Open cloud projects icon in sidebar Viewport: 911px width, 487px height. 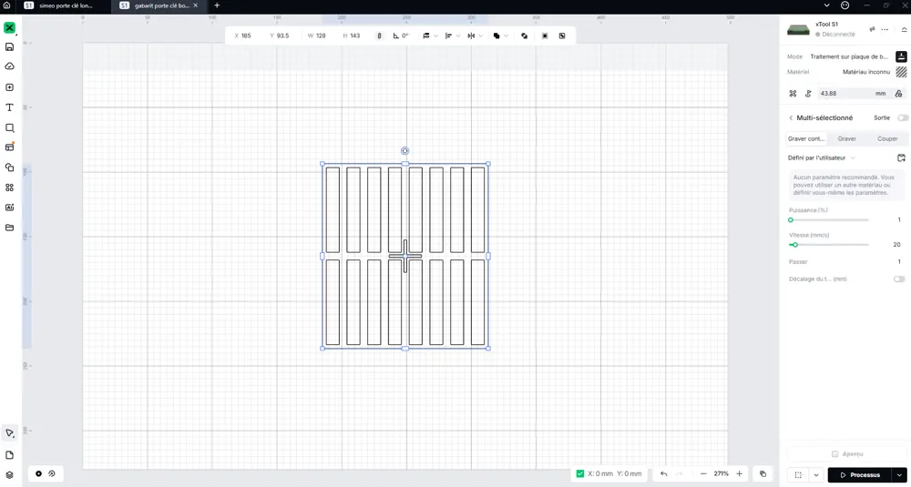[x=9, y=66]
